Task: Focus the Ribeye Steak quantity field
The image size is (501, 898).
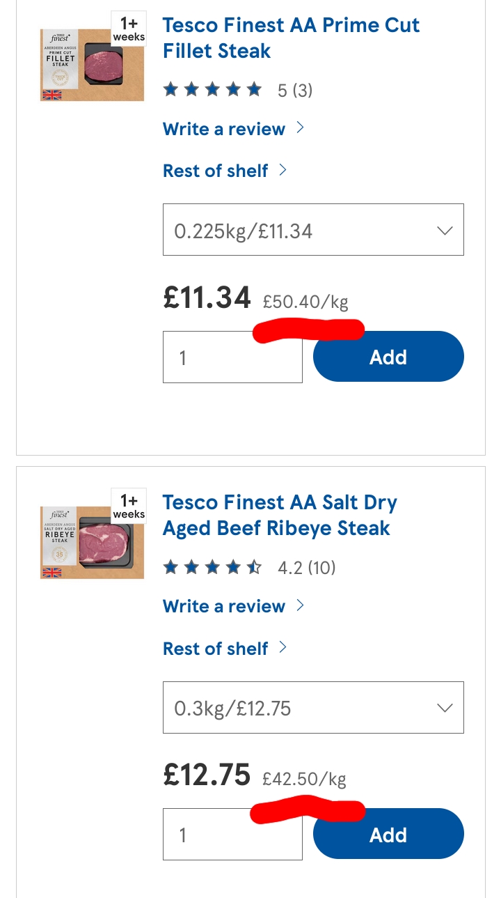Action: click(x=232, y=836)
